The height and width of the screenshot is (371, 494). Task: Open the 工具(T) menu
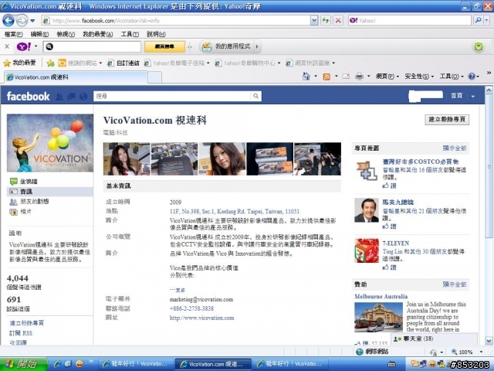(130, 34)
